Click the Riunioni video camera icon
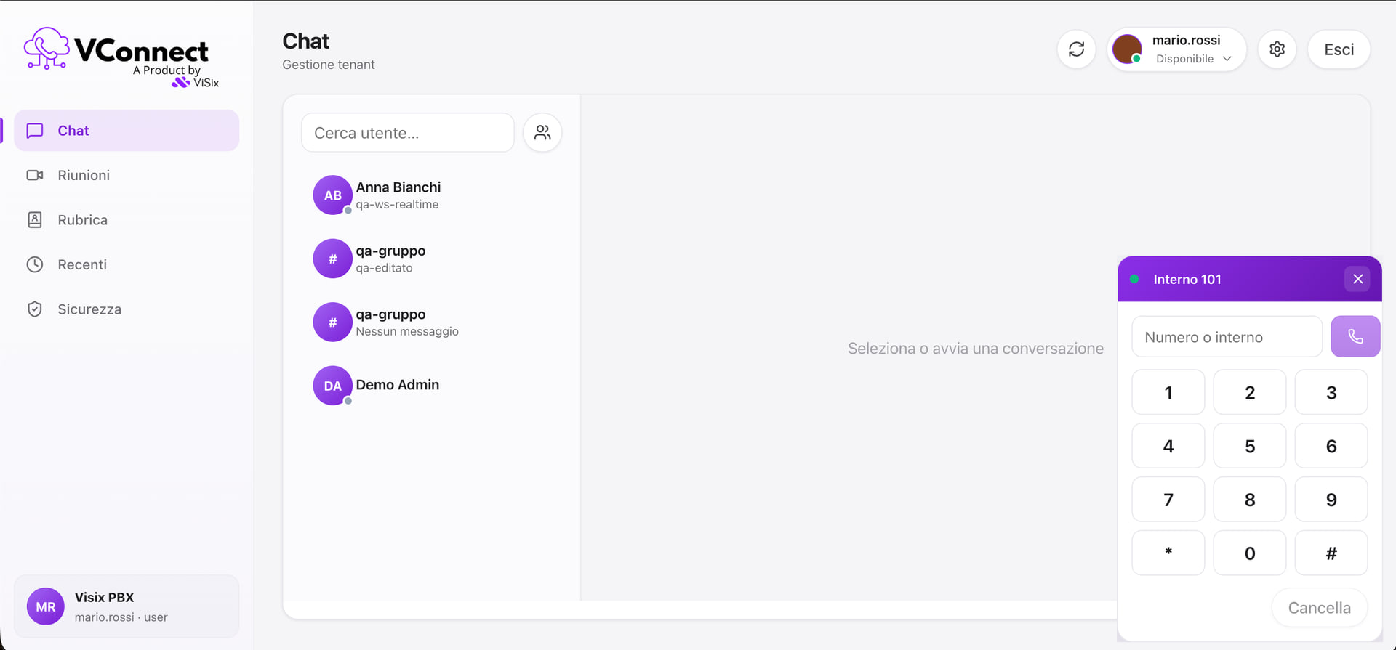The height and width of the screenshot is (650, 1396). (35, 175)
